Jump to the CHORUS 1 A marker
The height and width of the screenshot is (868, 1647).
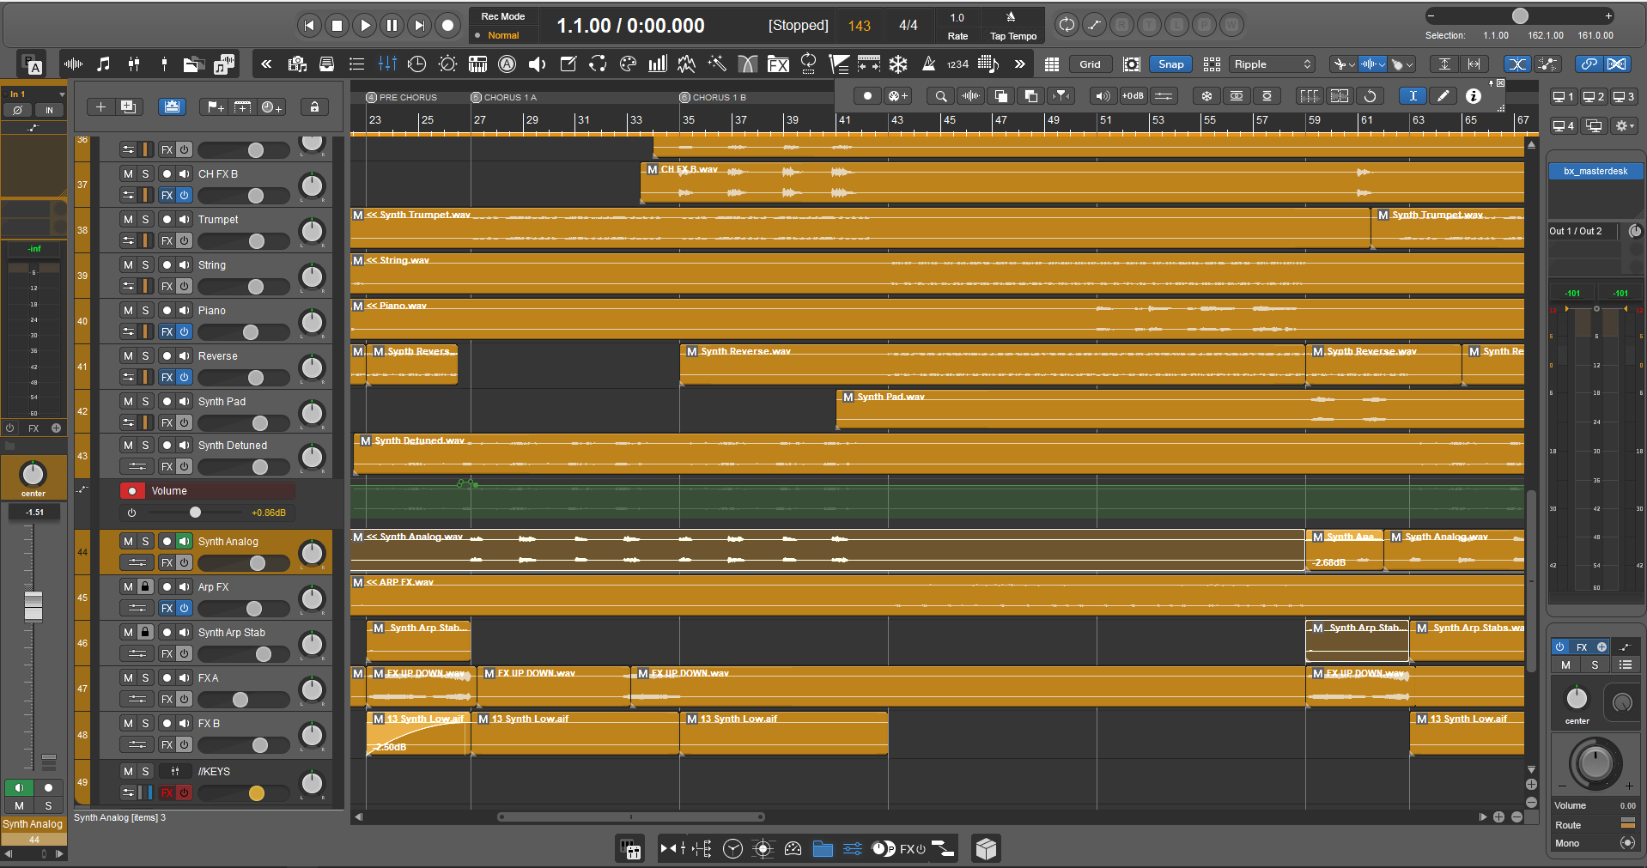click(504, 97)
